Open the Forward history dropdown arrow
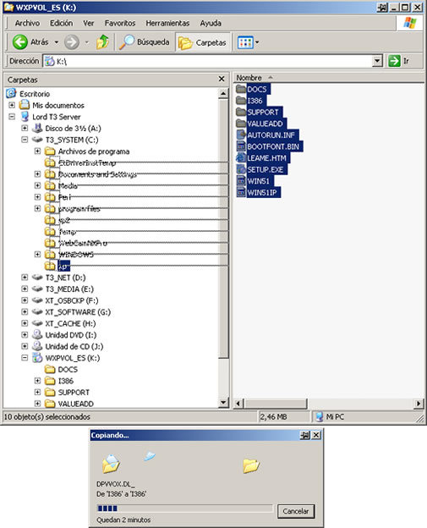Image resolution: width=427 pixels, height=528 pixels. point(87,42)
